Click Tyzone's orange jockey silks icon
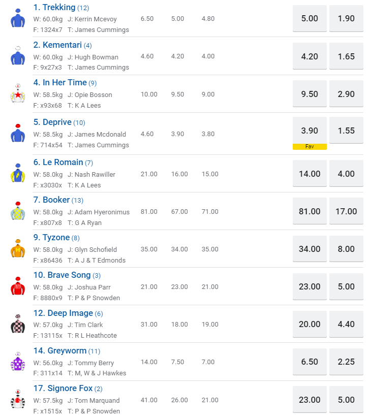 pyautogui.click(x=18, y=248)
